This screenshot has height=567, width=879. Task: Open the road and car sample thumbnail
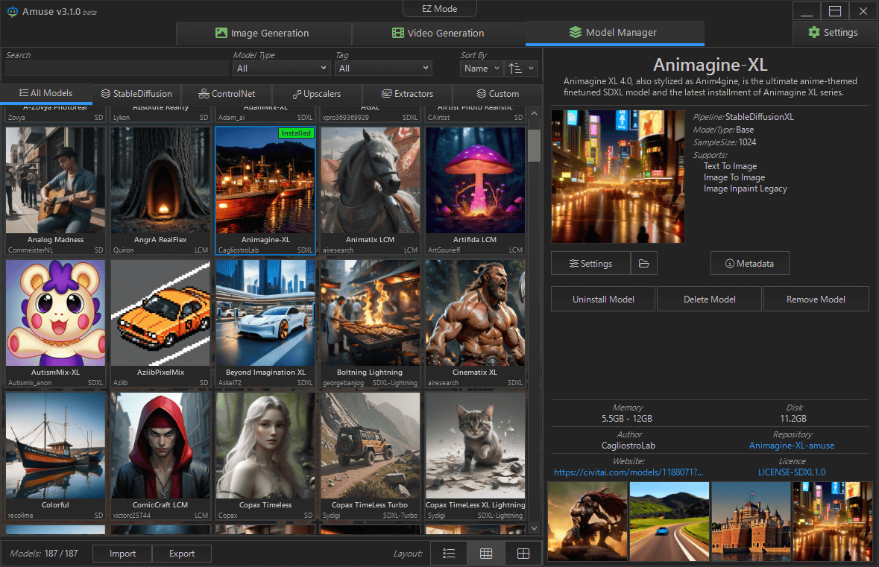point(670,522)
